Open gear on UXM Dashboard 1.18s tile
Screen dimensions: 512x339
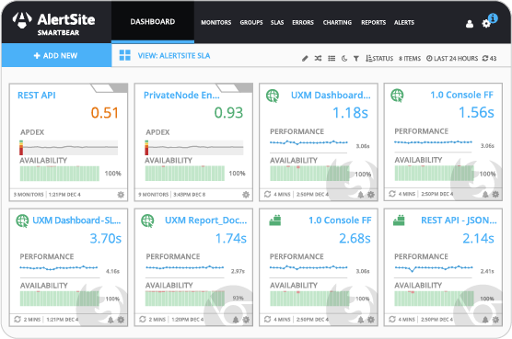370,195
